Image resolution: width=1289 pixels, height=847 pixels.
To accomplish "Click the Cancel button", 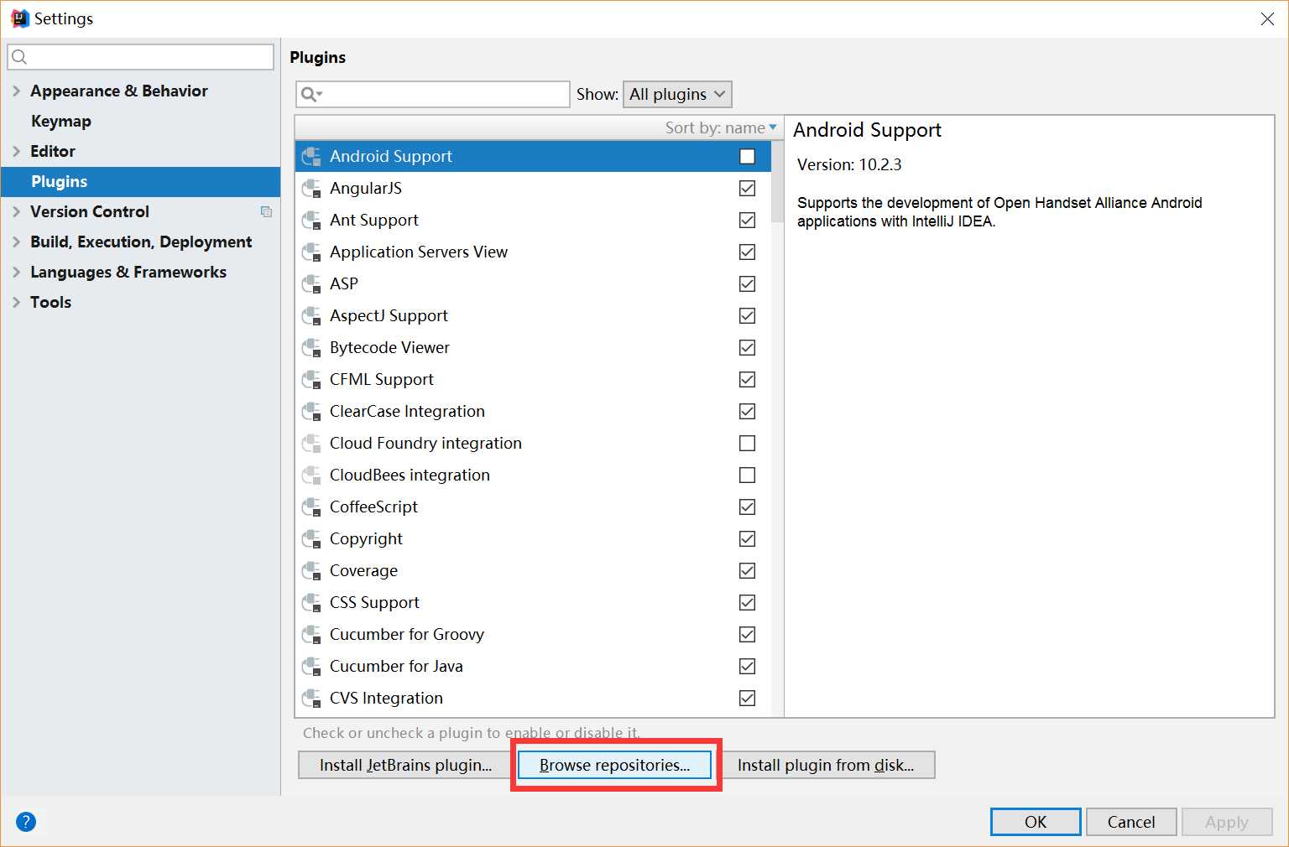I will coord(1131,822).
